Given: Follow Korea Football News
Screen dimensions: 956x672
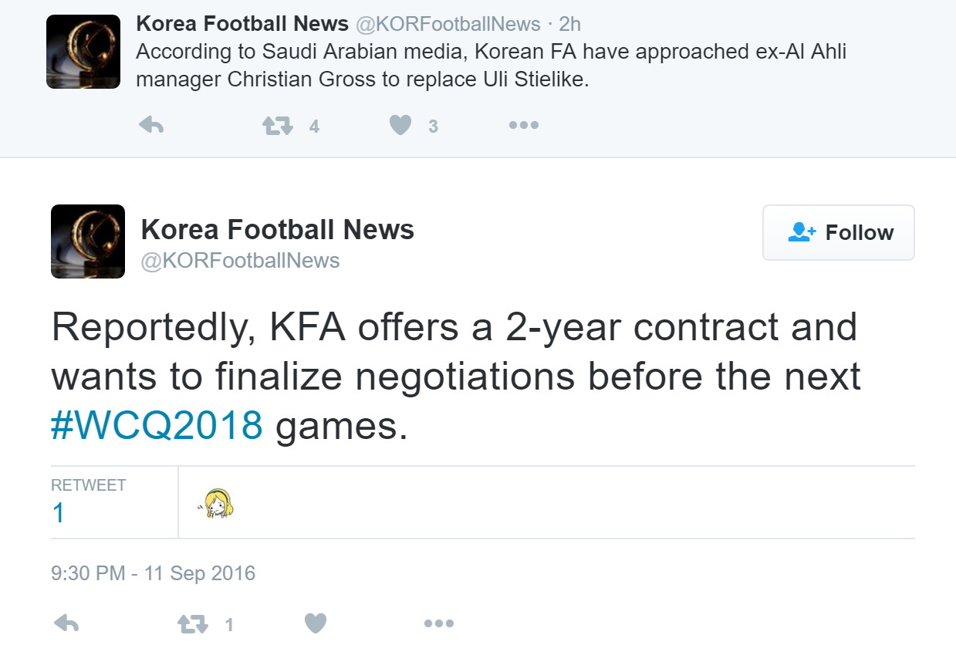Looking at the screenshot, I should coord(838,232).
